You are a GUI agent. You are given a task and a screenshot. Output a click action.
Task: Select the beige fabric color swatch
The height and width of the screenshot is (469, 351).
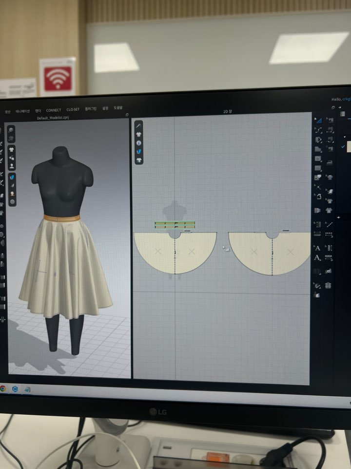pyautogui.click(x=349, y=147)
